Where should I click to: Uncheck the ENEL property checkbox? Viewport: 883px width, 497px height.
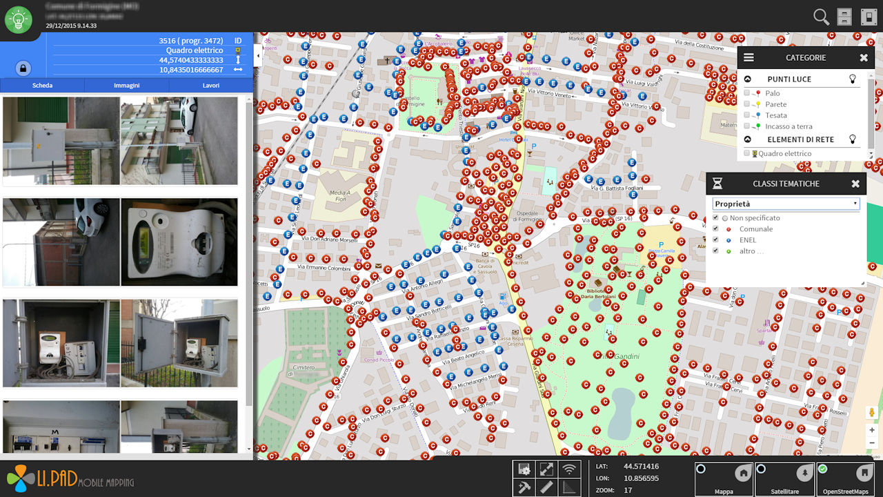pos(716,240)
